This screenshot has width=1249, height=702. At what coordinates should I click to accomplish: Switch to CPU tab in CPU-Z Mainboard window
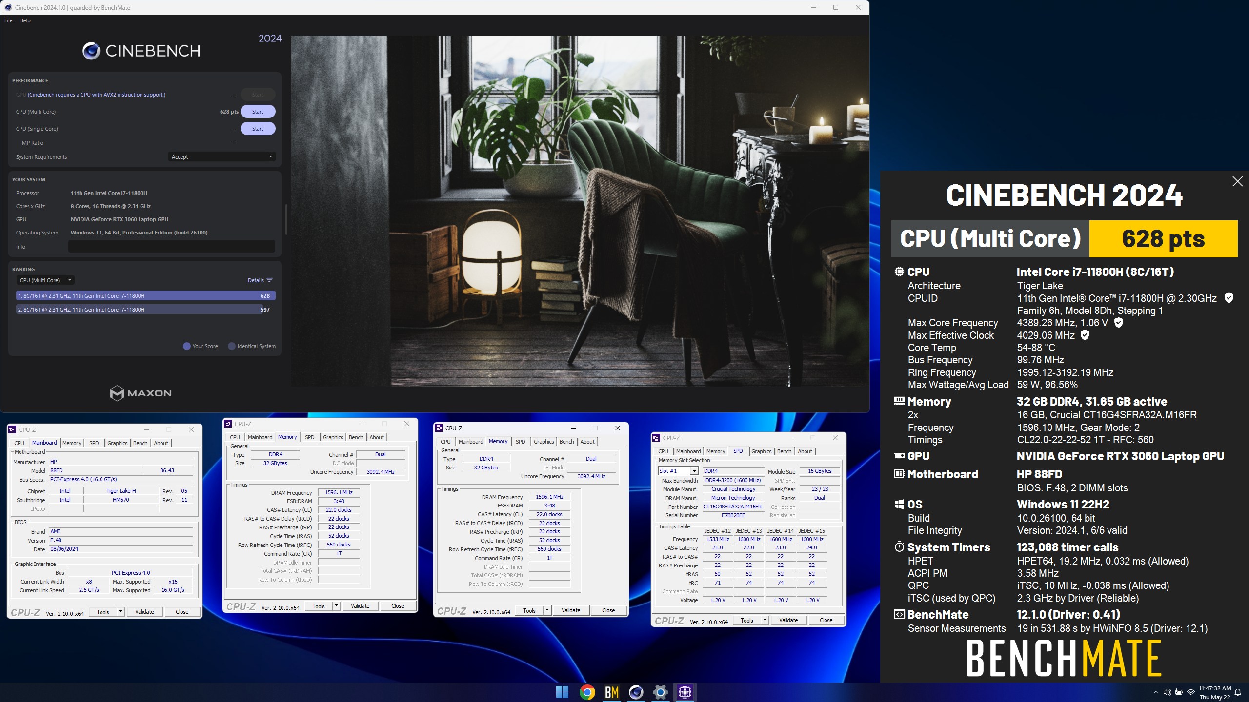pos(19,443)
